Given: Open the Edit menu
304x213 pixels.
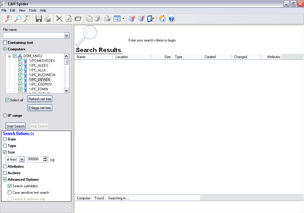Looking at the screenshot, I should click(12, 10).
